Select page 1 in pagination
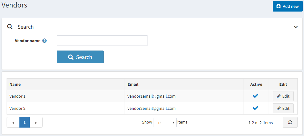The image size is (304, 136). click(24, 123)
